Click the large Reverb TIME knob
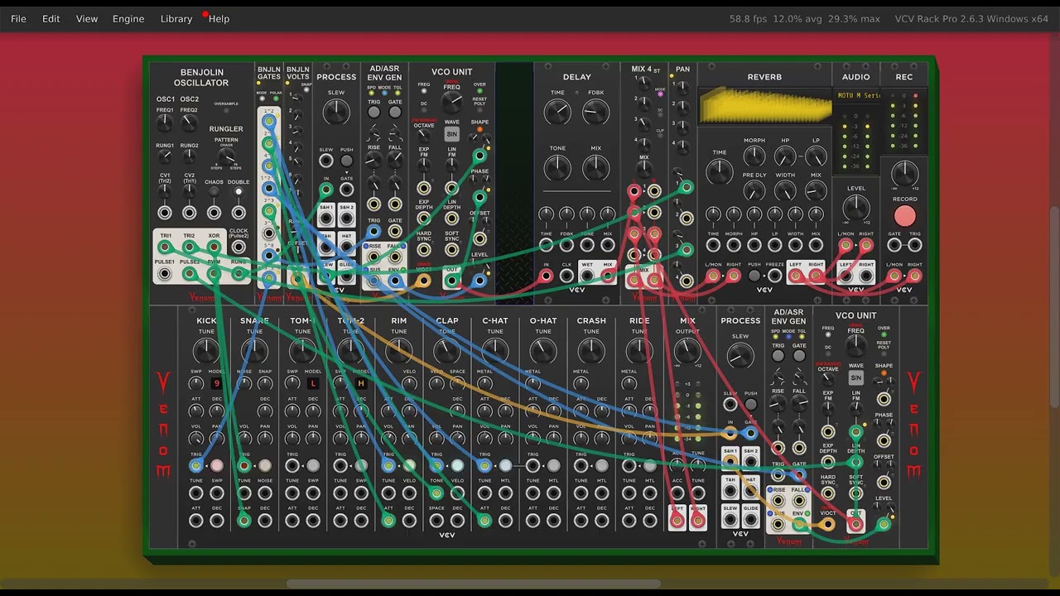1060x596 pixels. coord(720,171)
